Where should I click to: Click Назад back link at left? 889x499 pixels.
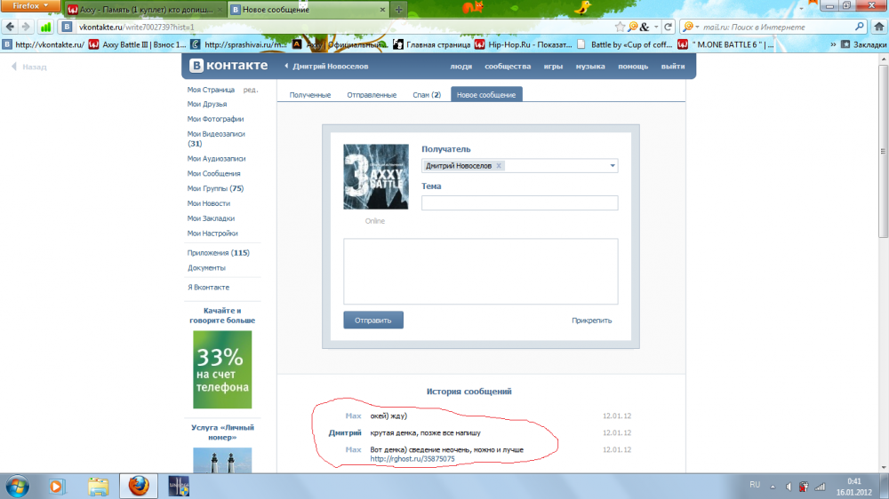[29, 67]
